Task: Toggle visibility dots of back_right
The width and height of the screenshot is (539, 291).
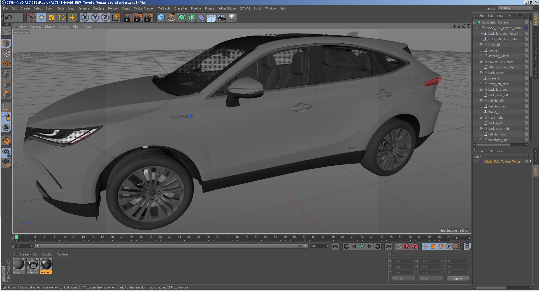Action: point(526,123)
